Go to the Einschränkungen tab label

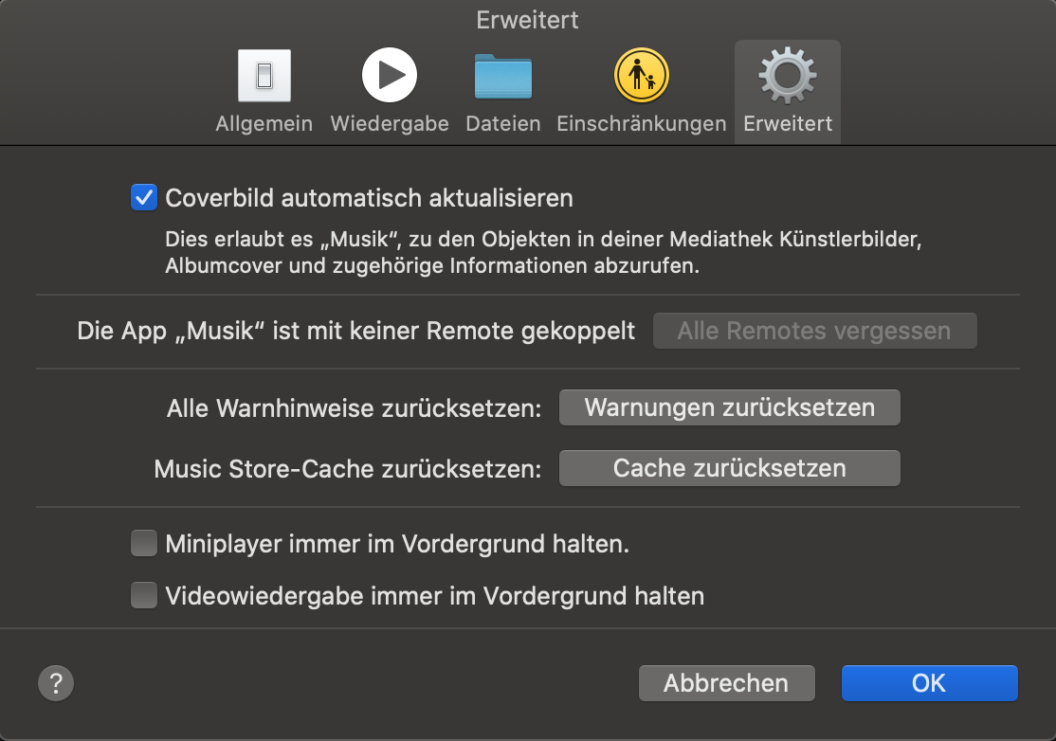coord(641,124)
